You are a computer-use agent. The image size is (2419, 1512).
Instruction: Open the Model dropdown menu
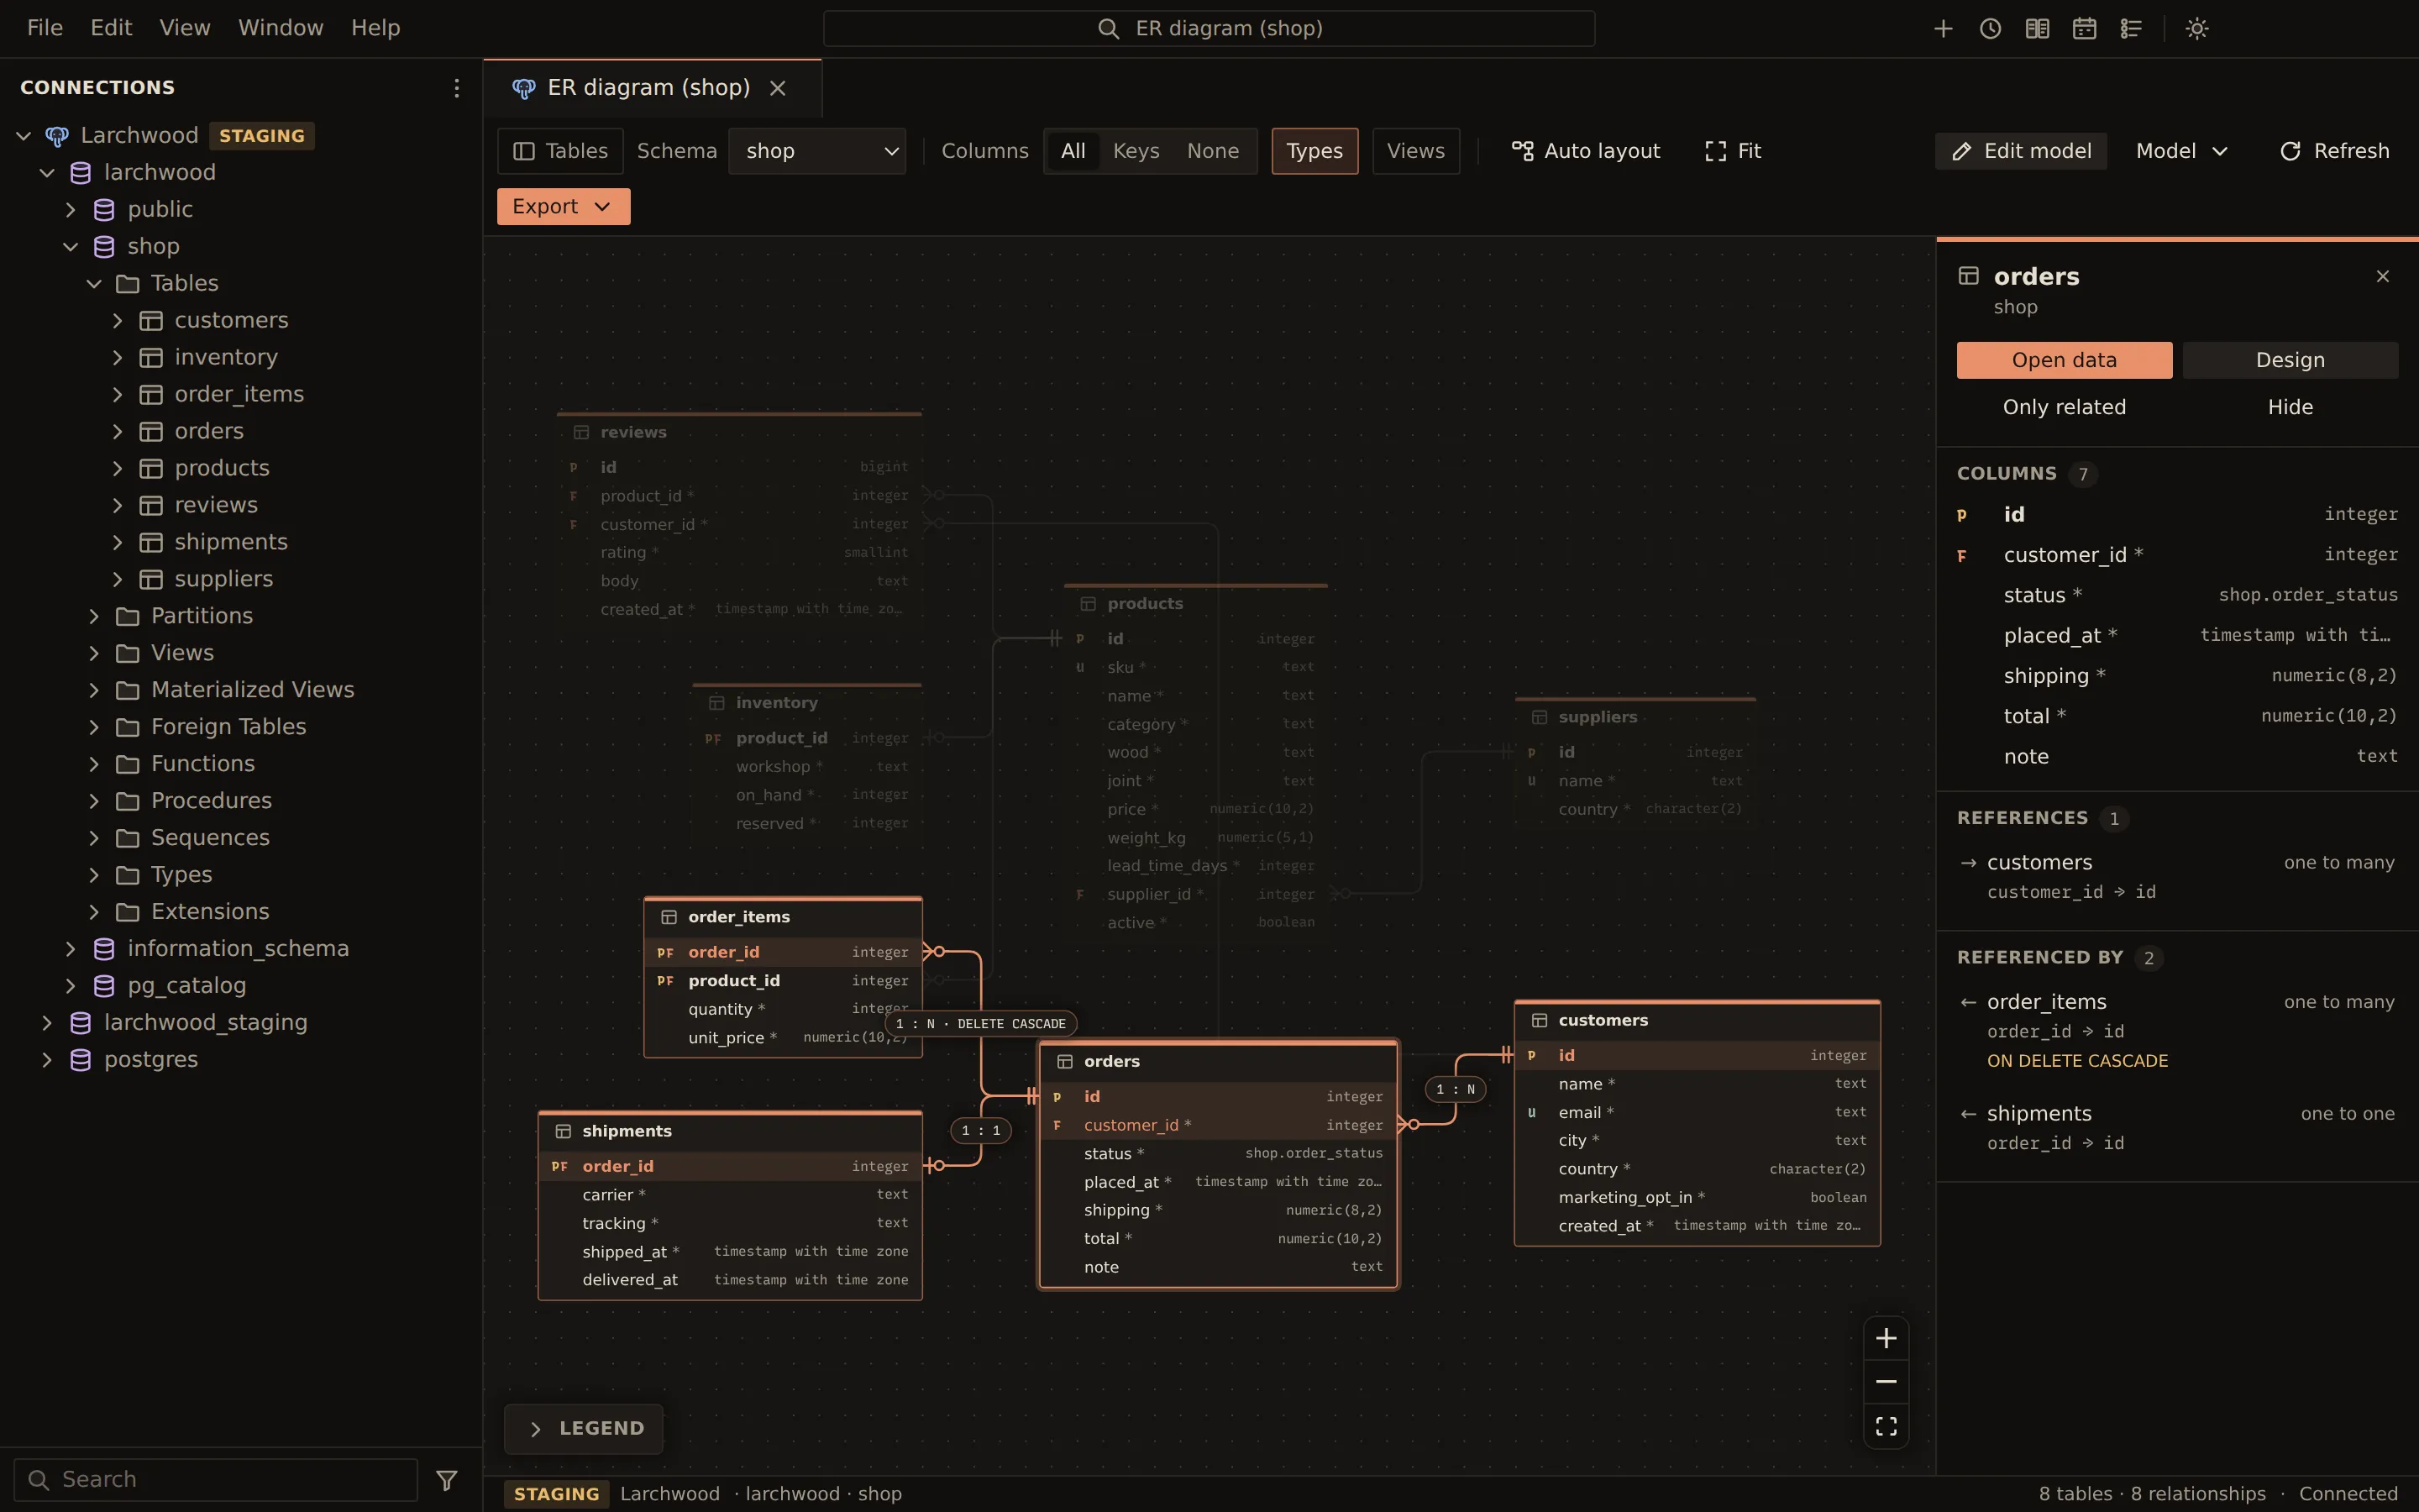[x=2182, y=151]
